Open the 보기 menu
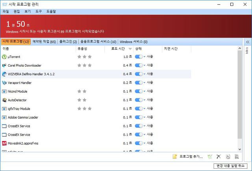The height and width of the screenshot is (171, 252). tap(28, 11)
